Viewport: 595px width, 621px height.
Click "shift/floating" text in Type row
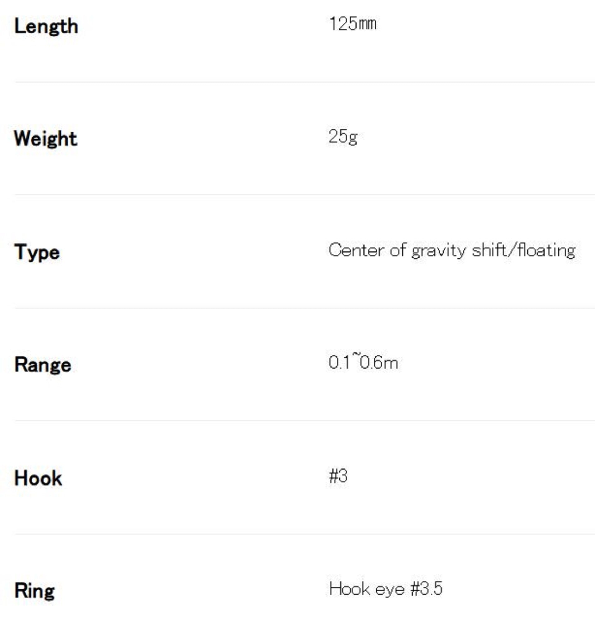tap(523, 250)
